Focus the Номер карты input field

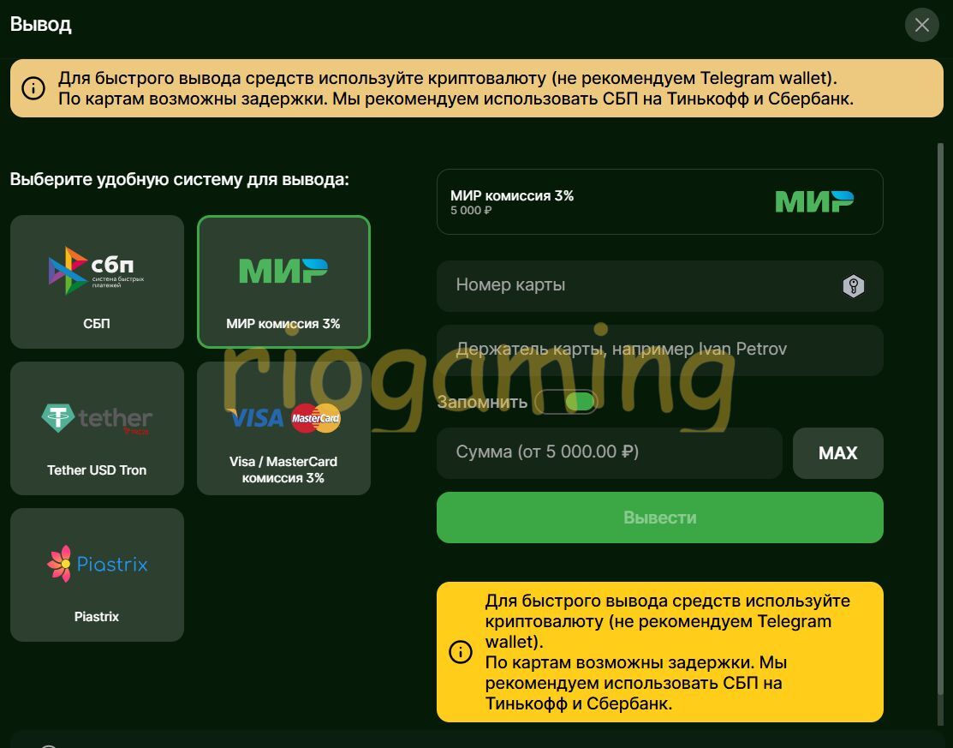pyautogui.click(x=659, y=286)
